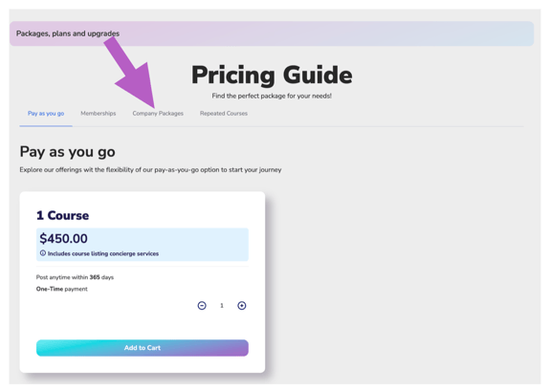Click the Includes course listing concierge services note
Viewport: 549px width, 391px height.
(x=103, y=253)
